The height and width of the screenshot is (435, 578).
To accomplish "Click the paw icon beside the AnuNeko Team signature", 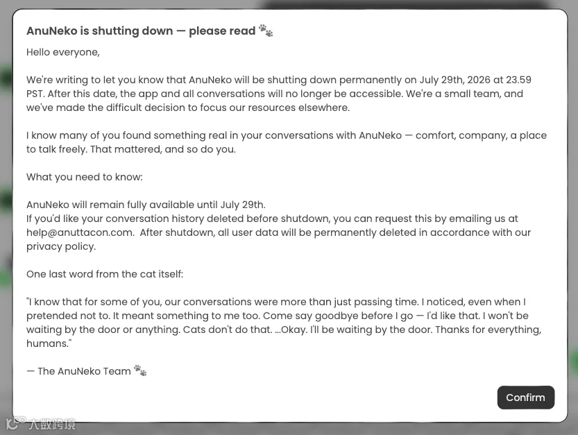I will 140,370.
